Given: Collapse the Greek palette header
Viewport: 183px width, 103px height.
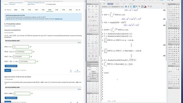Looking at the screenshot, I should (174, 44).
